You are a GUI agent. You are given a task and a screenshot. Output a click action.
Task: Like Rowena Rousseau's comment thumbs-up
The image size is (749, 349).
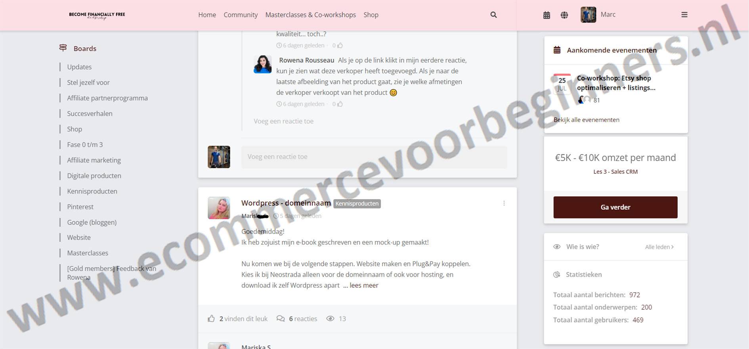point(340,104)
